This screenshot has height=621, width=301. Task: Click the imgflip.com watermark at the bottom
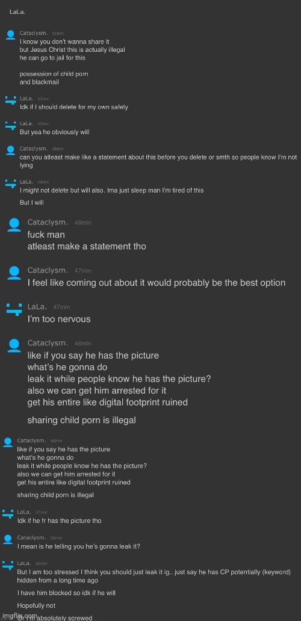20,617
